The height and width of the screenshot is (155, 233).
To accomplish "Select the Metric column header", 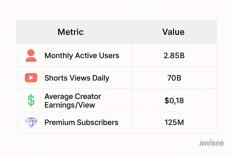I will [x=70, y=32].
